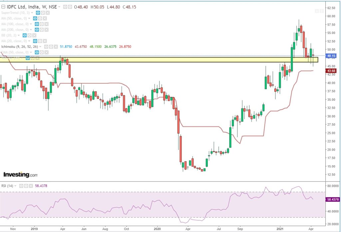This screenshot has width=341, height=232.
Task: Delete the MA (20, close, 0) indicator
Action: (45, 41)
